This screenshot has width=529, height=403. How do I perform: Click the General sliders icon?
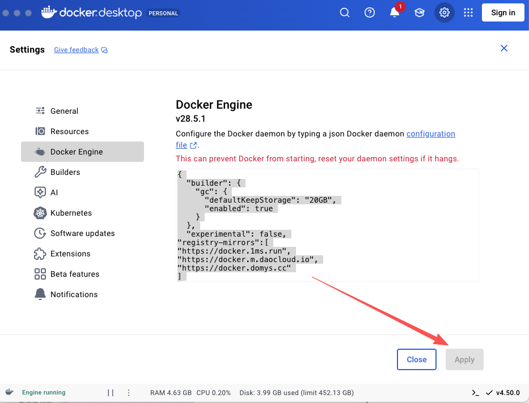coord(40,111)
